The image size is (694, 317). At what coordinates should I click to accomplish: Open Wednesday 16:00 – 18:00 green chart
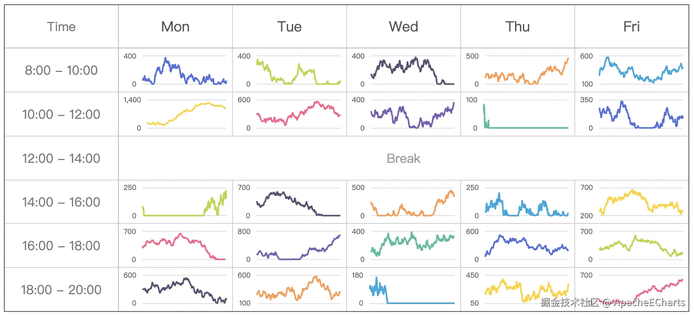click(412, 246)
